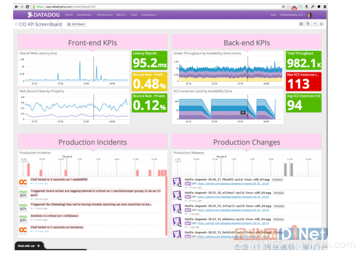Click the Bounce Rate - Private 0.12% widget
This screenshot has width=361, height=256.
coord(150,103)
